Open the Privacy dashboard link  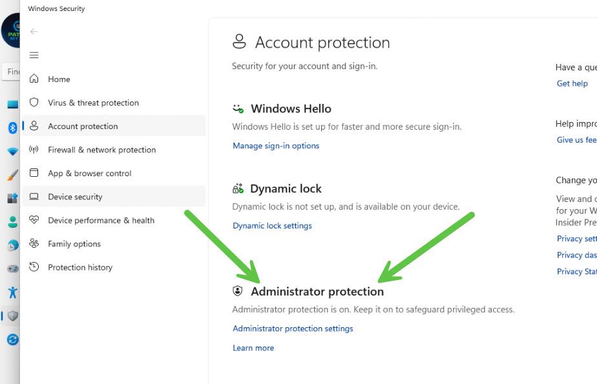576,255
